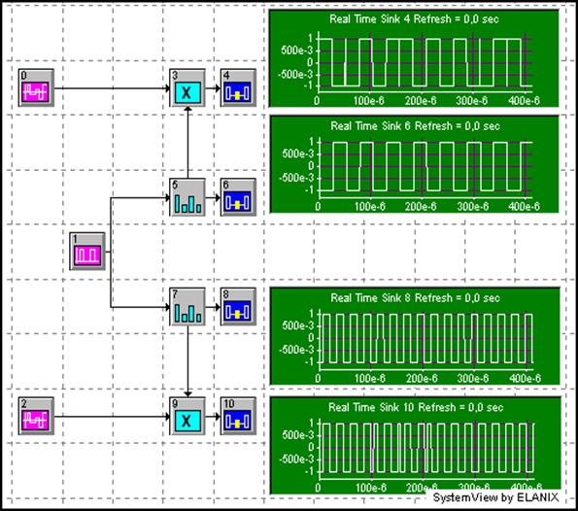Click 'Real Time Sink 10 Refresh' title
The image size is (578, 511).
416,407
